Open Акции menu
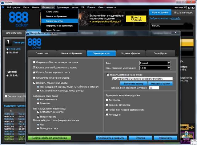This screenshot has width=197, height=145. coord(75,7)
